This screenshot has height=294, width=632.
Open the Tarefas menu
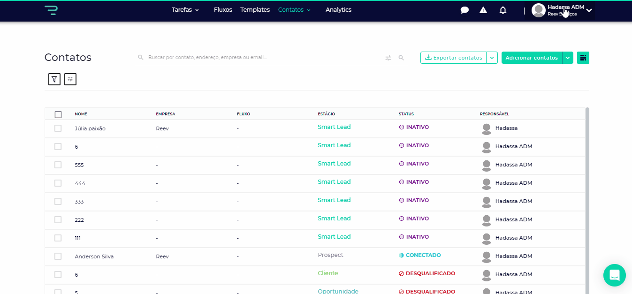185,10
